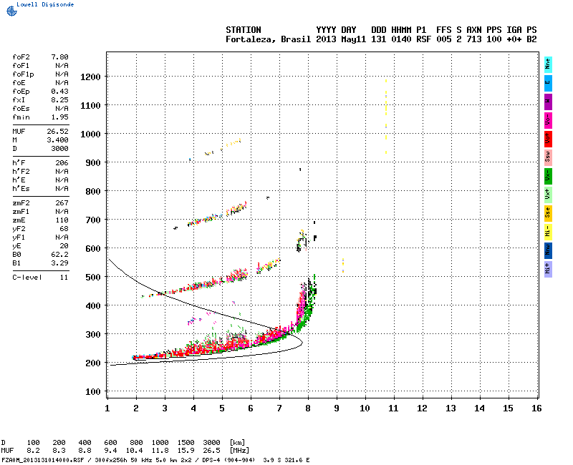
Task: Click MUF table value 8.2 at bottom
Action: click(x=33, y=451)
